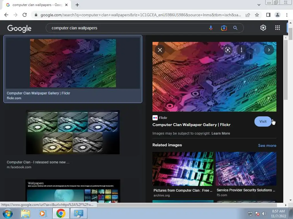293x219 pixels.
Task: Open the Facebook laptop wallpapers thumbnail
Action: pos(73,132)
